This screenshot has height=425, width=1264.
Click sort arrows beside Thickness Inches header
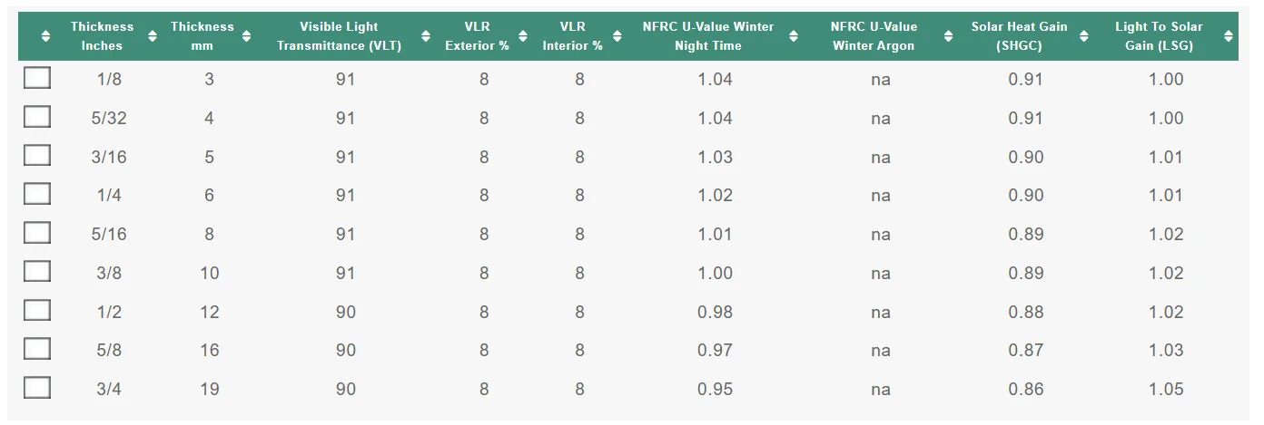[153, 36]
